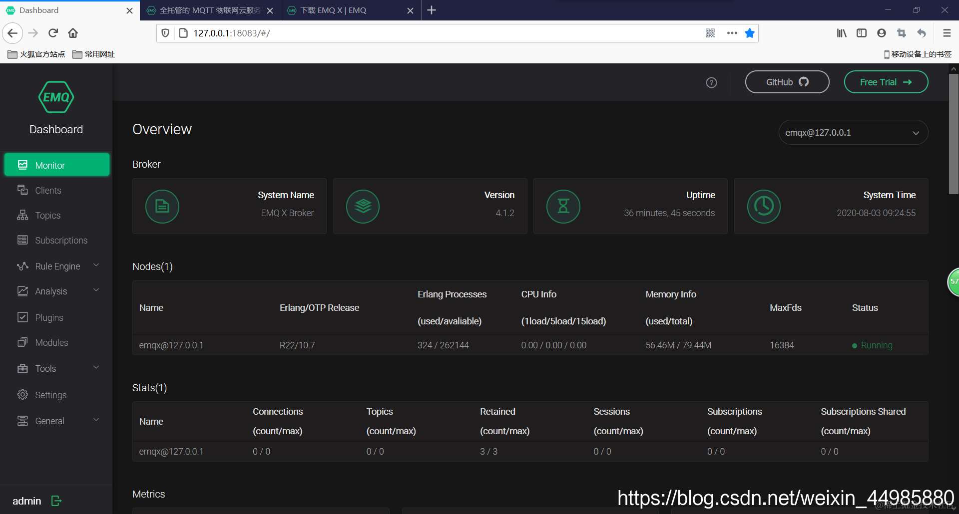The width and height of the screenshot is (959, 514).
Task: Toggle the browser sidebar icon
Action: [862, 33]
